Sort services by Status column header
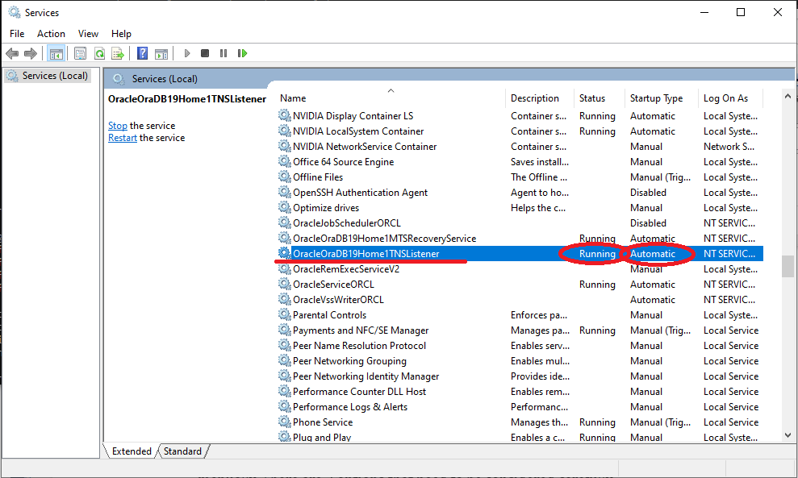Viewport: 798px width, 478px height. (591, 98)
